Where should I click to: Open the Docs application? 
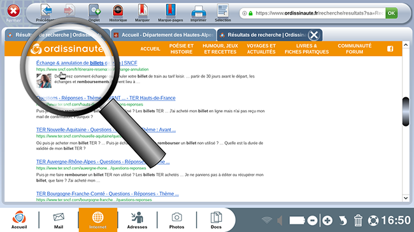coord(216,220)
